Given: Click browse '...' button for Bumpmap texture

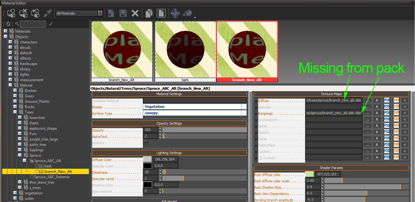Looking at the screenshot, I should 367,113.
